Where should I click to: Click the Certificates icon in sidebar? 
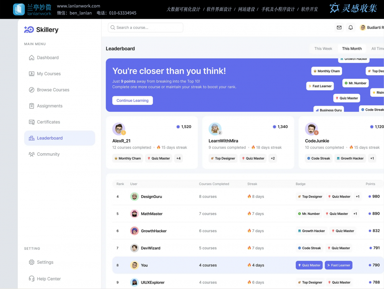click(31, 122)
